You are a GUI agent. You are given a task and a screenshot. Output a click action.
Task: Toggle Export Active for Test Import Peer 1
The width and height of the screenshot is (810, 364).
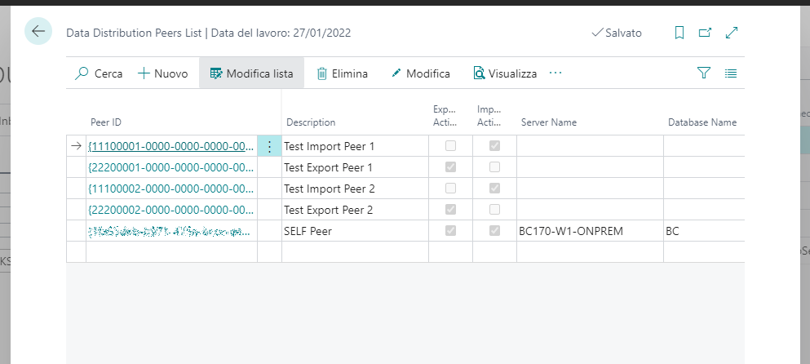pyautogui.click(x=450, y=146)
